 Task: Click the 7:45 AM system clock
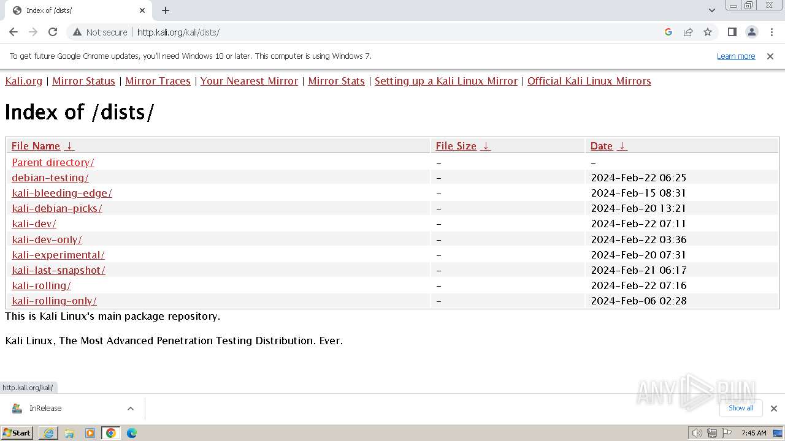pyautogui.click(x=754, y=433)
